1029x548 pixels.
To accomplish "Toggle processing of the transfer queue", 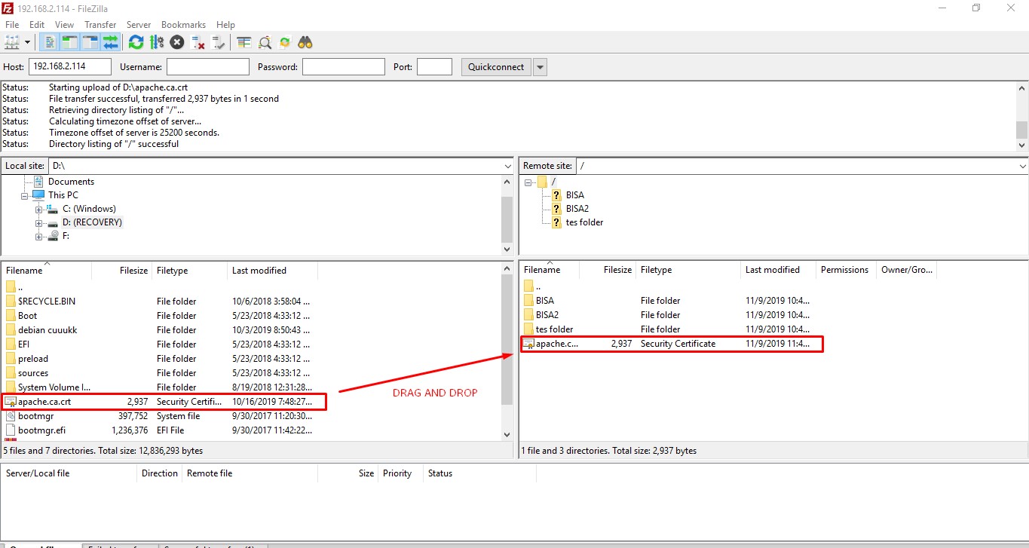I will (157, 41).
